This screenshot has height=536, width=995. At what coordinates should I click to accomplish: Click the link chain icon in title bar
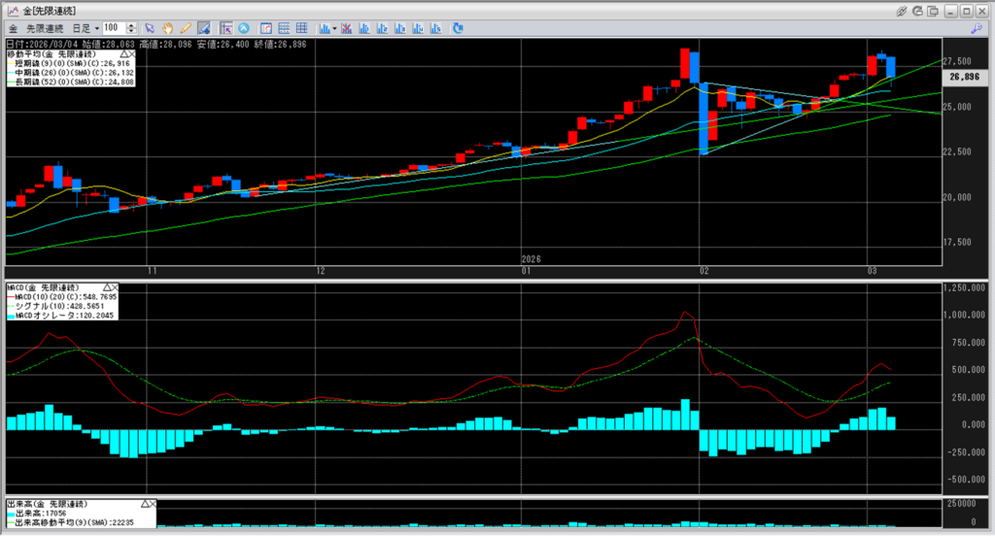[x=903, y=10]
